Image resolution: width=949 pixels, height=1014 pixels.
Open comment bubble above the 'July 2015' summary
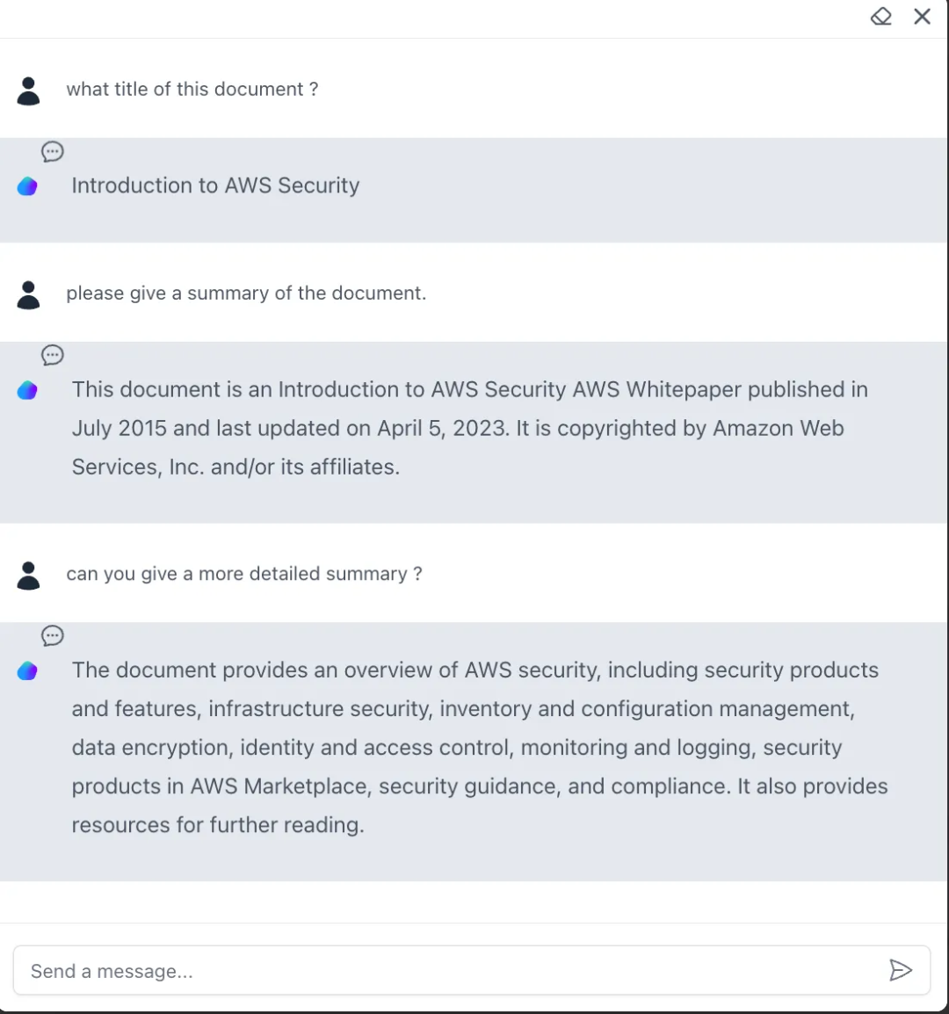pos(53,355)
